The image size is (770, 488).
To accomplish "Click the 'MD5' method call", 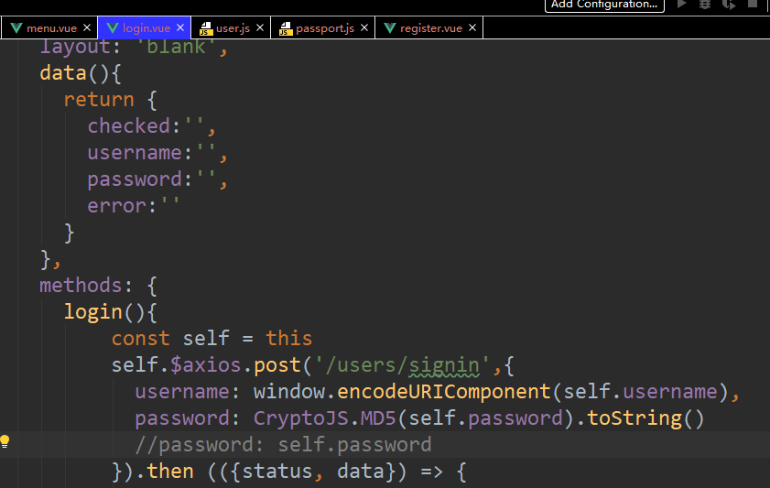I will [378, 418].
